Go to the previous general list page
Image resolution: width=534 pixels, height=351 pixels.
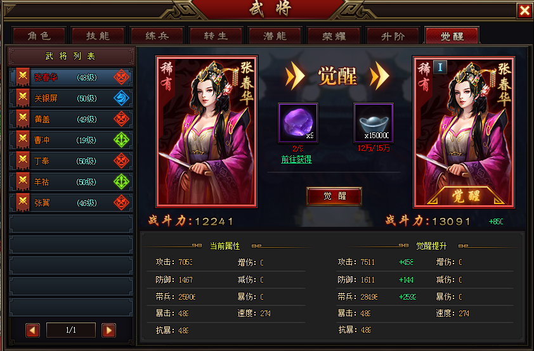pos(33,330)
